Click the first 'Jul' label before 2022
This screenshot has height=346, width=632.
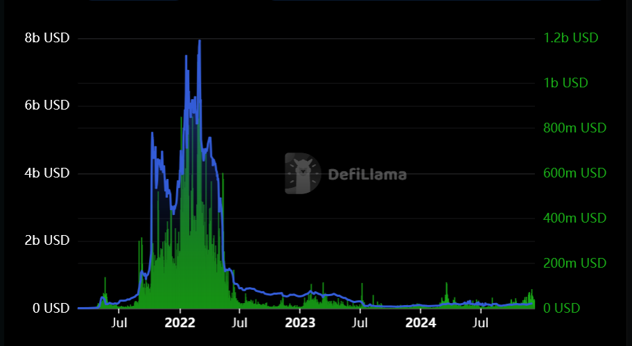point(119,323)
